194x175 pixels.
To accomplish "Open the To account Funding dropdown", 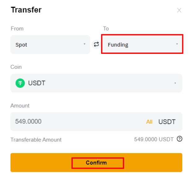I will (142, 44).
